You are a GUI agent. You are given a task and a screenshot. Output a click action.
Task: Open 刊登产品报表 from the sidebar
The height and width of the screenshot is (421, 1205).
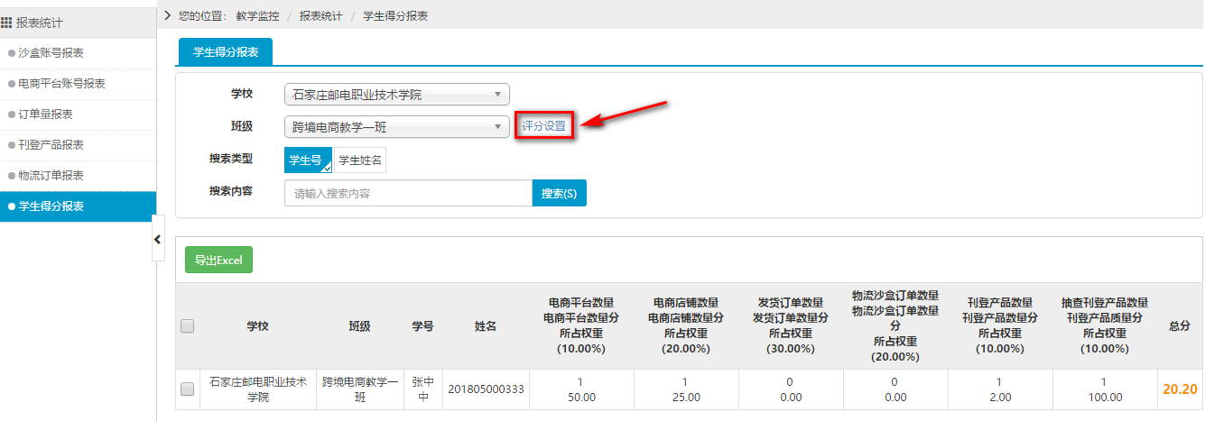(x=51, y=145)
